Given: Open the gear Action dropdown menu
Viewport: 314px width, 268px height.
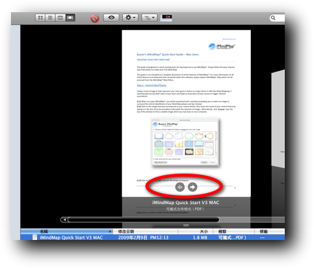Looking at the screenshot, I should tap(130, 18).
